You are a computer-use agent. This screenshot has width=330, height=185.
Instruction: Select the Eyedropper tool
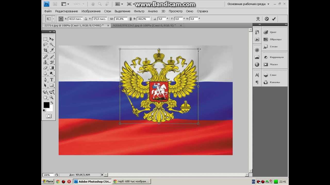(x=52, y=50)
